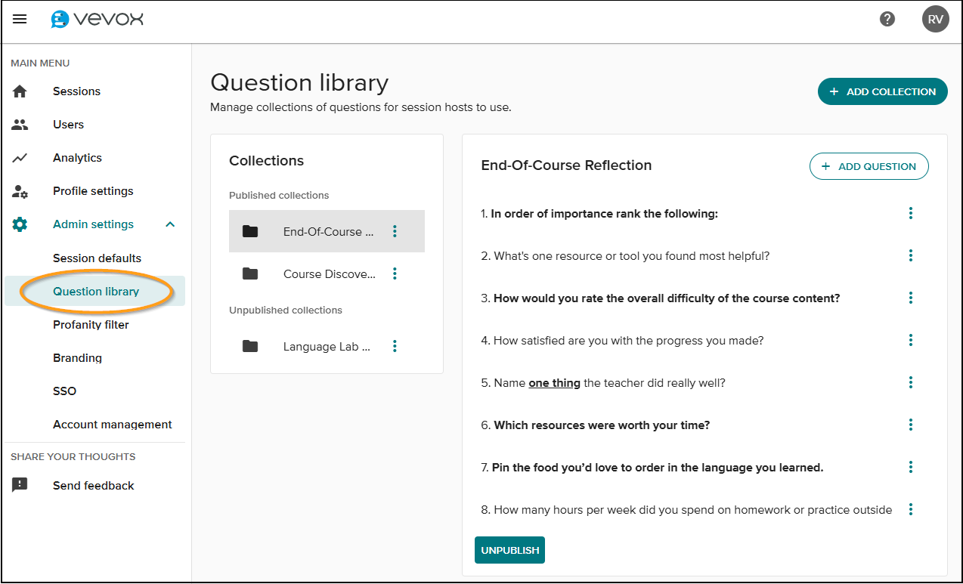The height and width of the screenshot is (584, 963).
Task: Open the hamburger main menu icon
Action: pos(20,19)
